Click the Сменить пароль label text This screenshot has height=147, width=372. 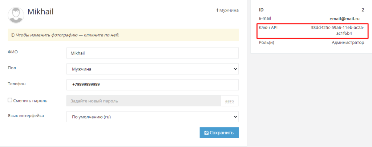31,101
